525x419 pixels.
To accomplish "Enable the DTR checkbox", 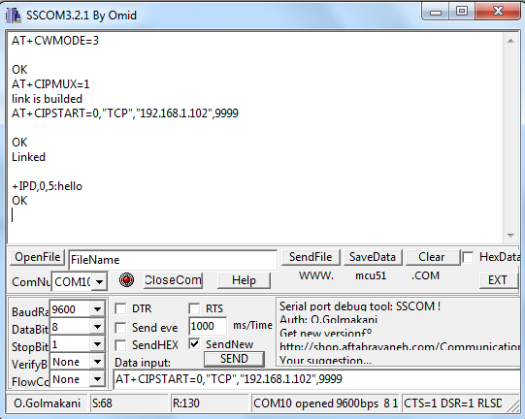I will click(120, 308).
